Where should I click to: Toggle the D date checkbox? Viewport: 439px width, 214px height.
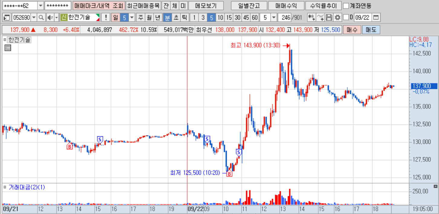pyautogui.click(x=346, y=18)
